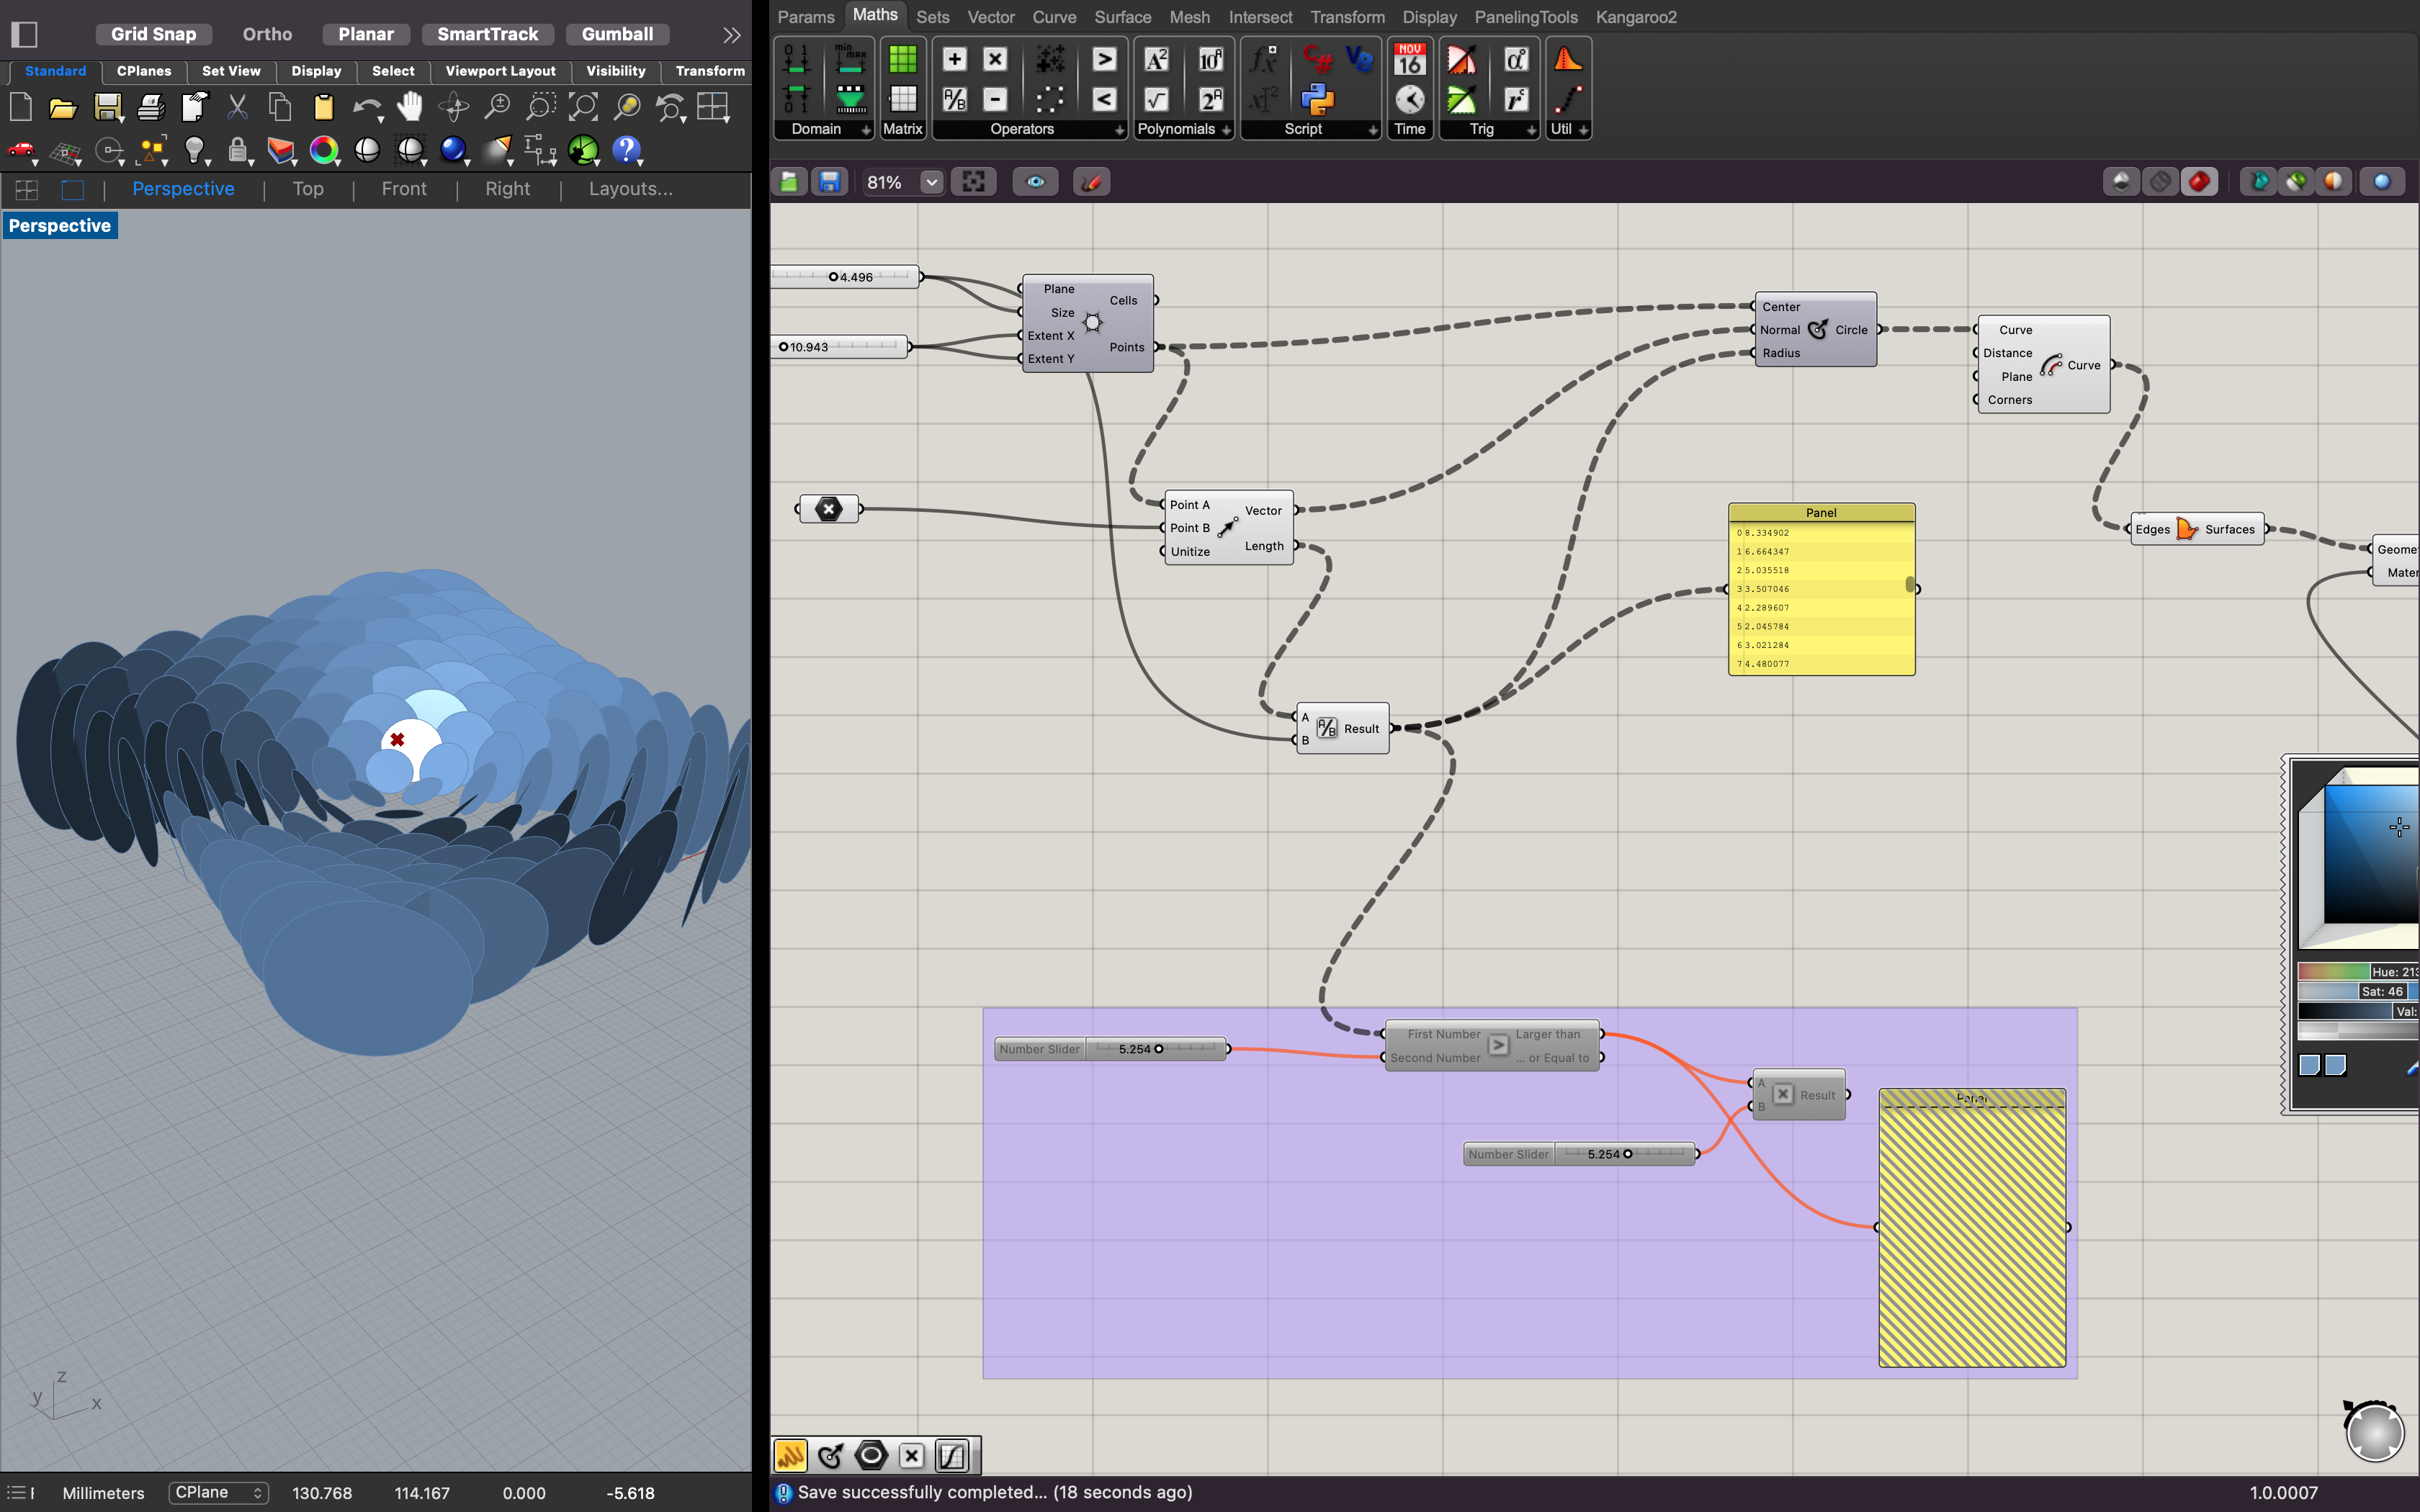The width and height of the screenshot is (2420, 1512).
Task: Click the Save document icon in canvas toolbar
Action: click(829, 182)
